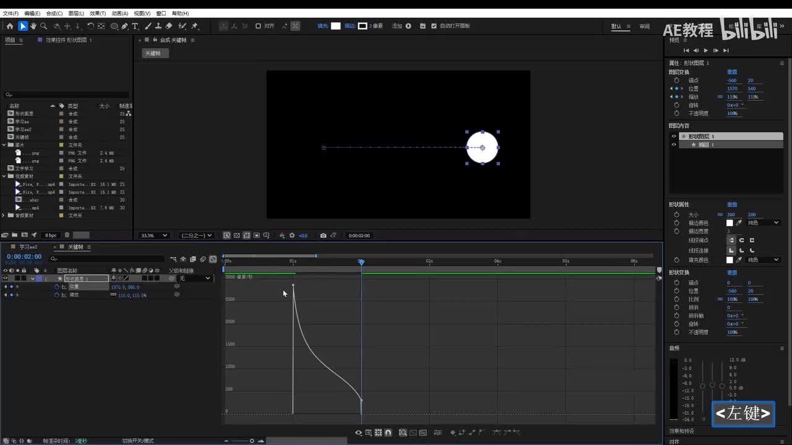Screen dimensions: 792x445
Task: Click the snapshot camera icon below the viewer
Action: 323,235
